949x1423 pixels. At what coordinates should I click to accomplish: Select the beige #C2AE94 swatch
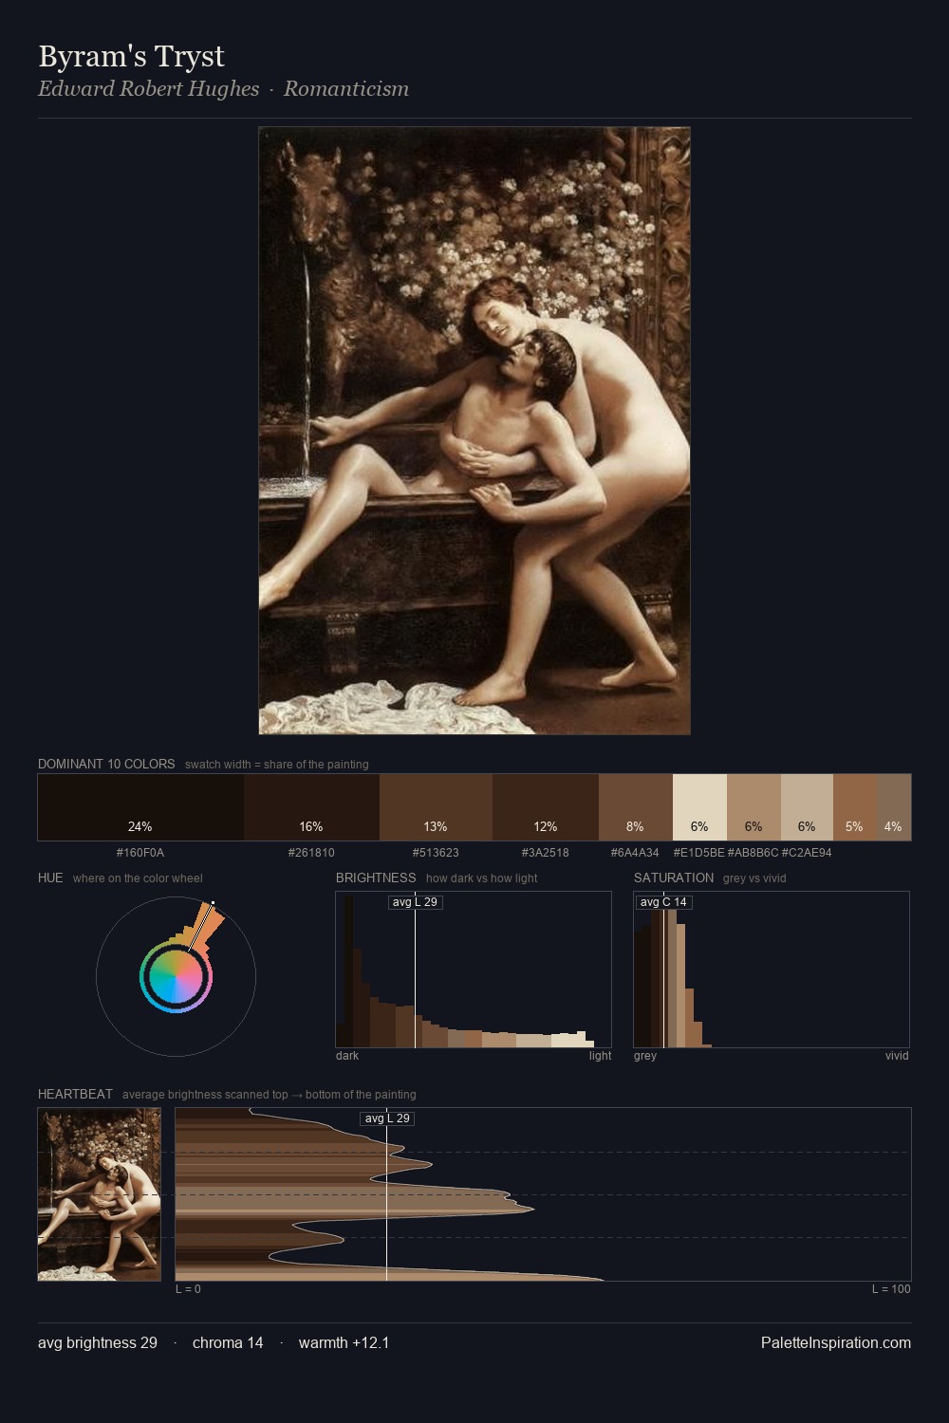click(807, 807)
